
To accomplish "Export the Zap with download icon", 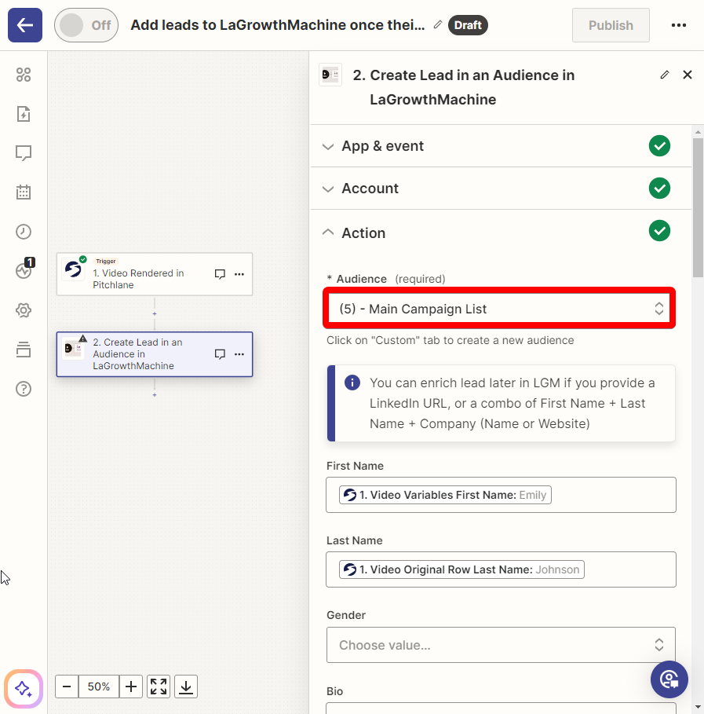I will click(186, 687).
